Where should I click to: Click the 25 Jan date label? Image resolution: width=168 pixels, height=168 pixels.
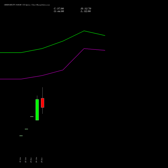(42, 160)
